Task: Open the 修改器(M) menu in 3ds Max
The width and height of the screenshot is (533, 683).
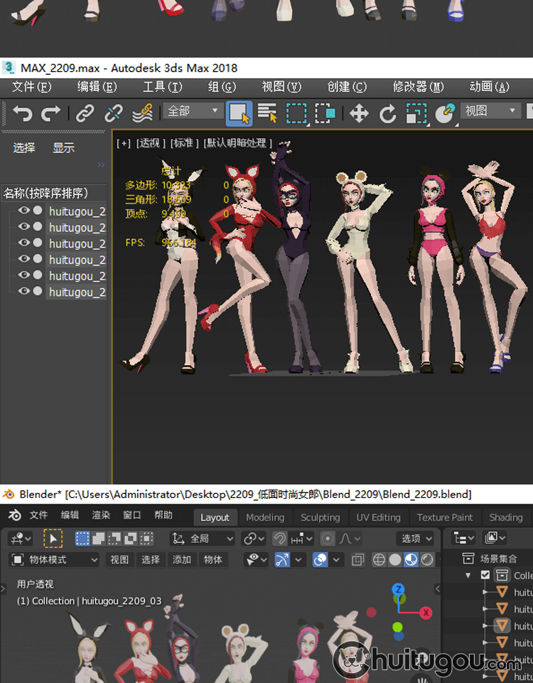Action: pos(418,87)
